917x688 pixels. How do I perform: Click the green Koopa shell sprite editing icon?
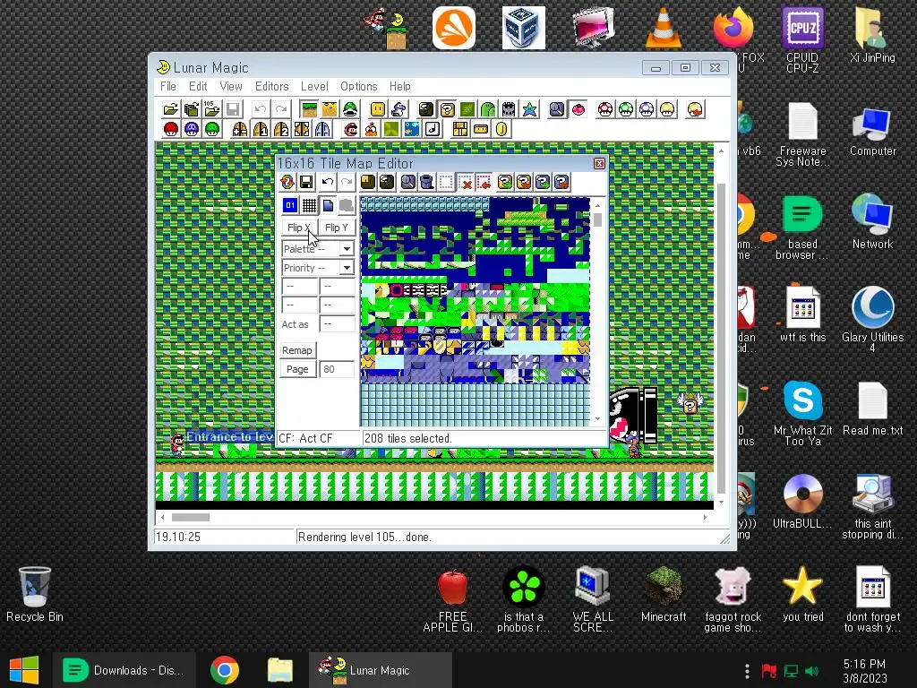click(350, 109)
